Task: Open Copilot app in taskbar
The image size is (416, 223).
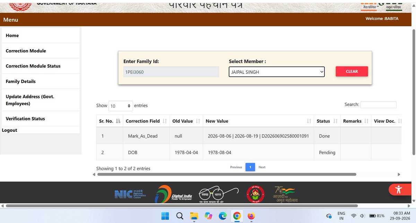Action: [x=208, y=216]
